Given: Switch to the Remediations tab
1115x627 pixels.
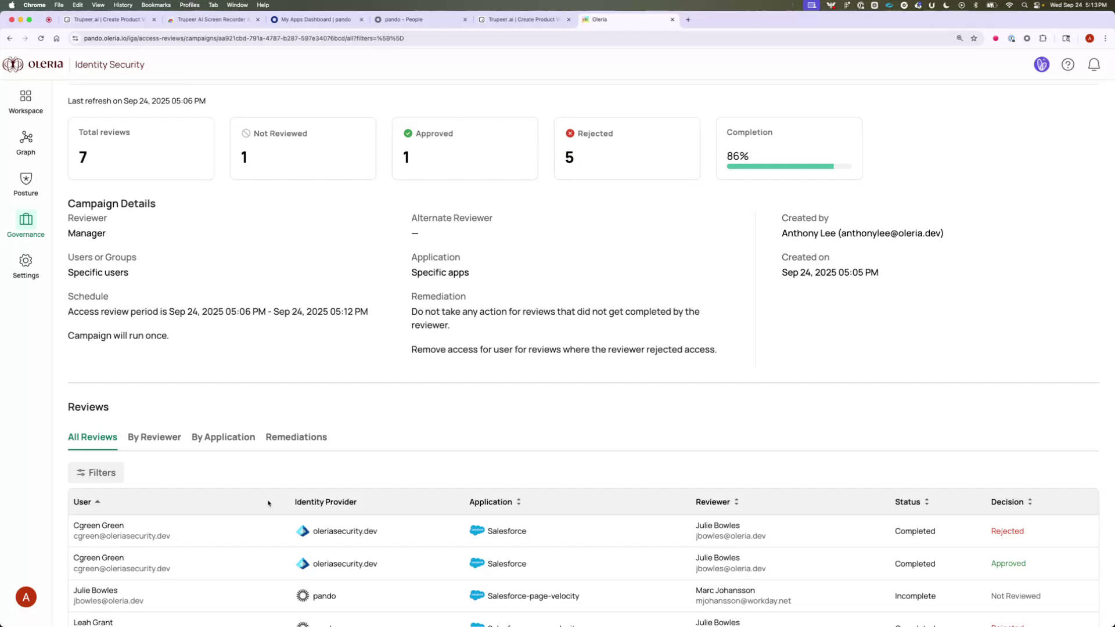Looking at the screenshot, I should 296,437.
